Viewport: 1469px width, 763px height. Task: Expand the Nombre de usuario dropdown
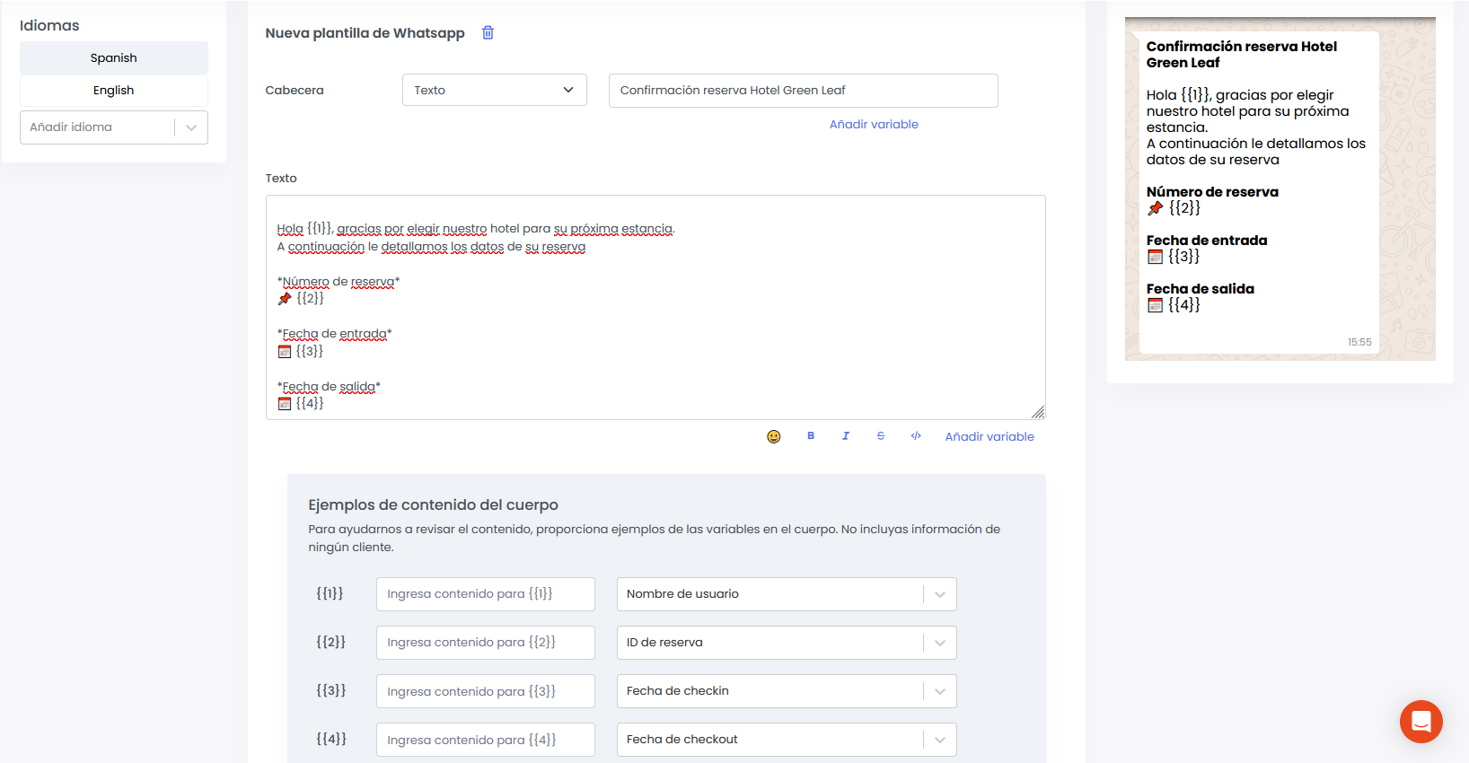(787, 594)
